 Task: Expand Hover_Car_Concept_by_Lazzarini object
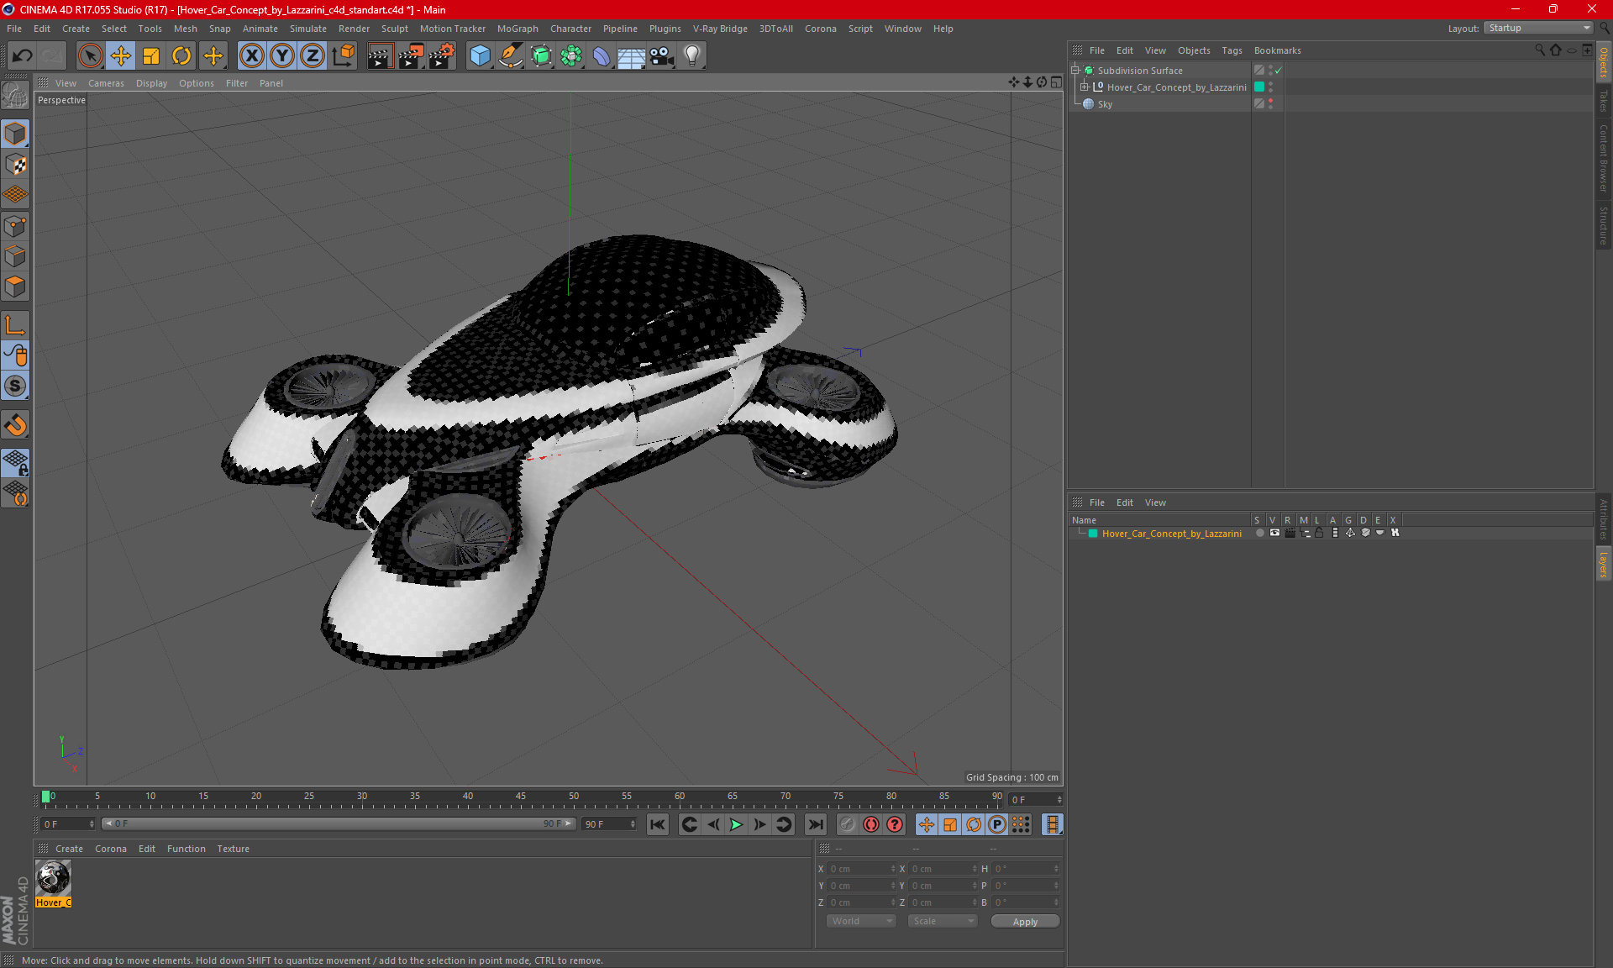(x=1085, y=87)
